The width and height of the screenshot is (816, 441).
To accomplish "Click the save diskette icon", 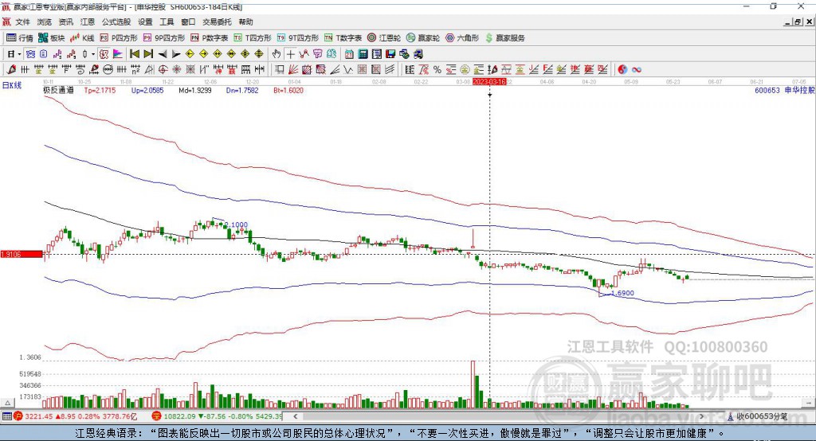I will pos(390,54).
